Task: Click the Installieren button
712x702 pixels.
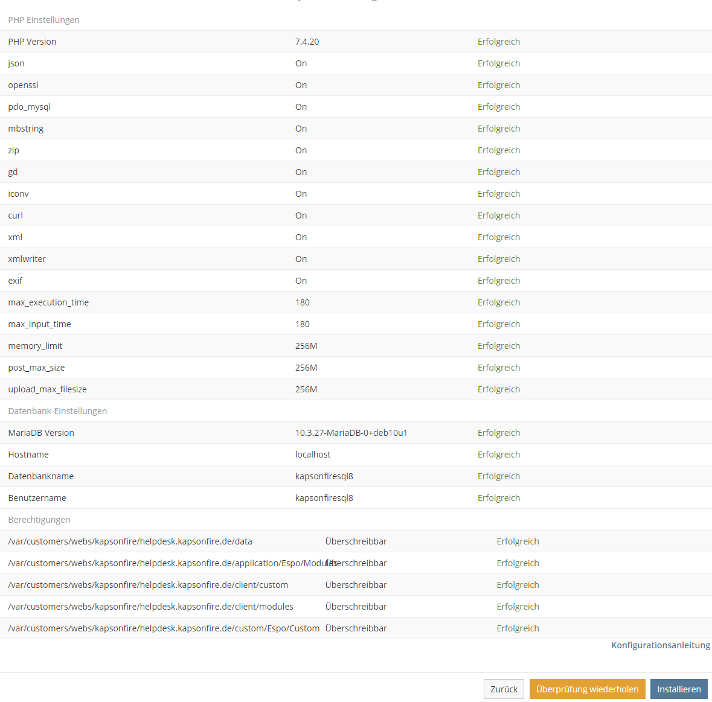Action: click(679, 689)
